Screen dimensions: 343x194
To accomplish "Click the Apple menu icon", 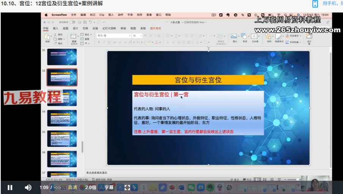I will [x=46, y=15].
